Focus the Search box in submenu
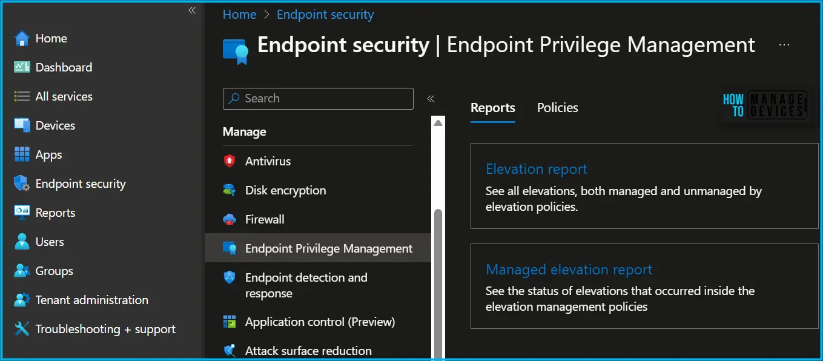 tap(318, 99)
